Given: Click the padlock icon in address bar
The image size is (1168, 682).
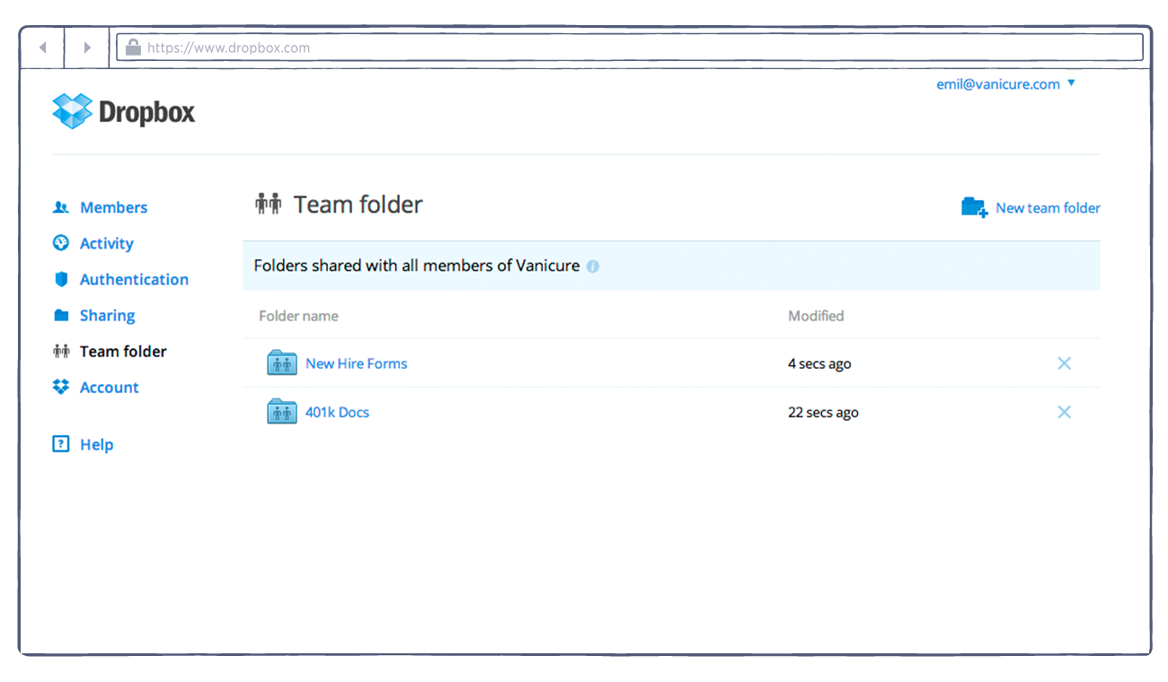Looking at the screenshot, I should [133, 47].
